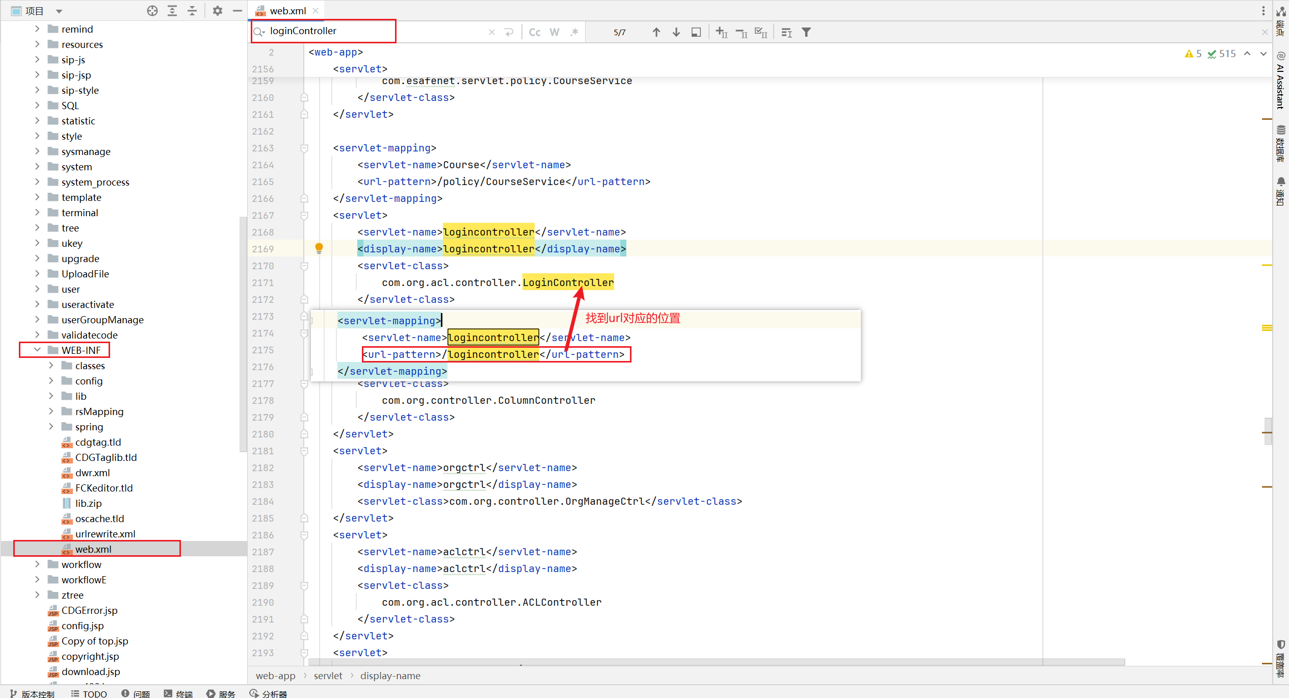
Task: Add selection for next occurrence
Action: click(722, 32)
